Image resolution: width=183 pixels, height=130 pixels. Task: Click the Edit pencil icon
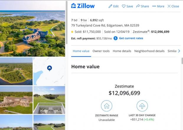click(x=110, y=6)
